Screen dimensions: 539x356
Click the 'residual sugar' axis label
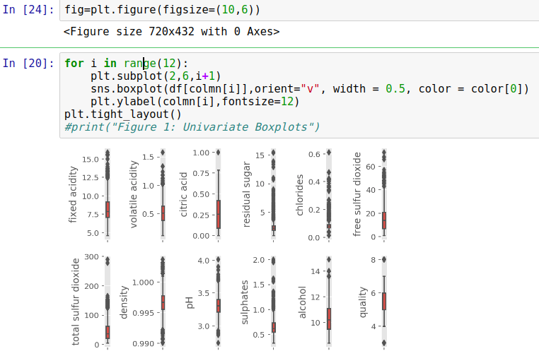[x=246, y=194]
